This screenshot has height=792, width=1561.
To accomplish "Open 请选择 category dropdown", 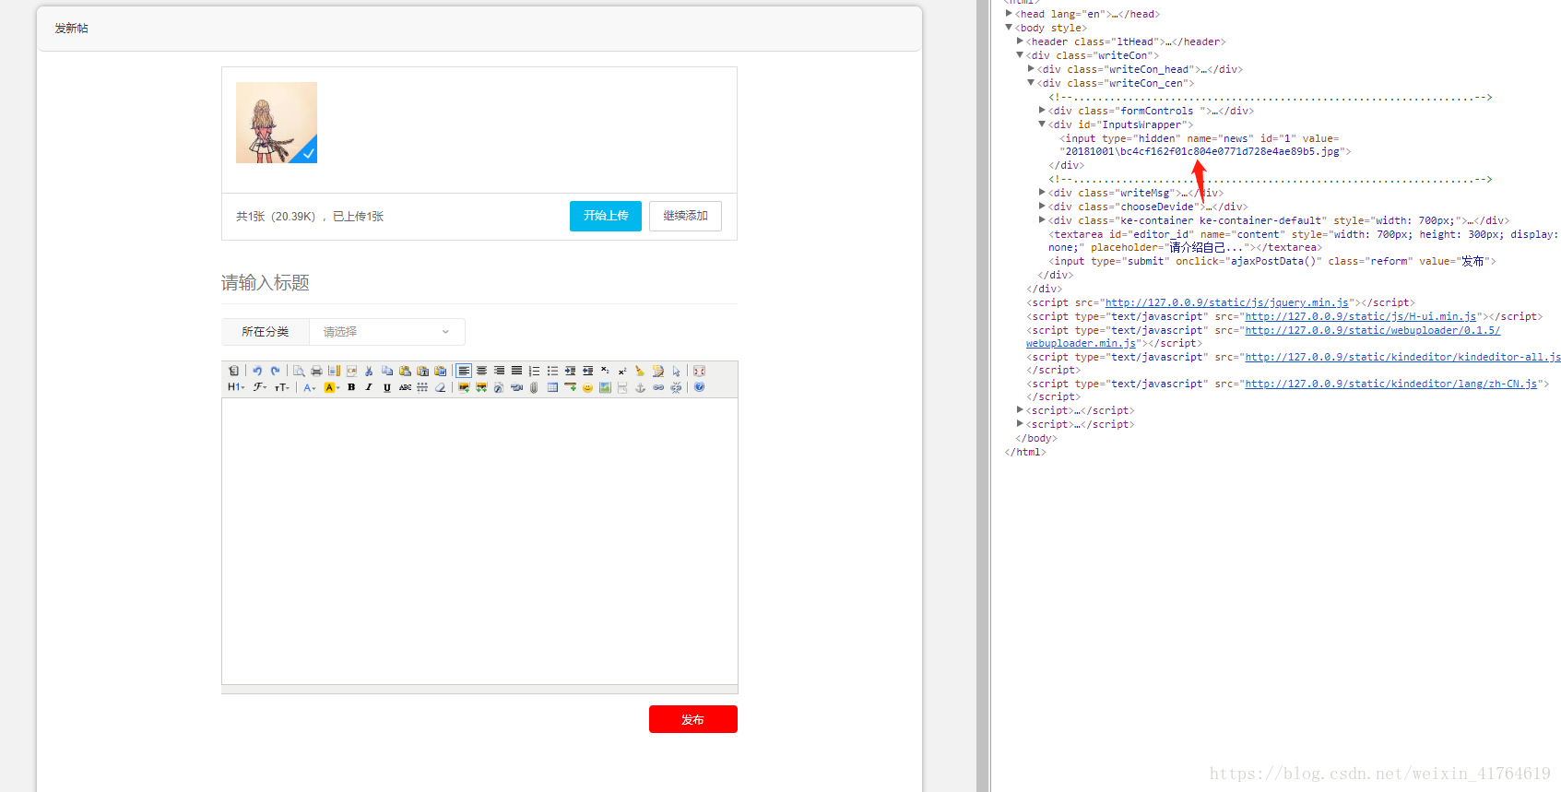I will (386, 332).
